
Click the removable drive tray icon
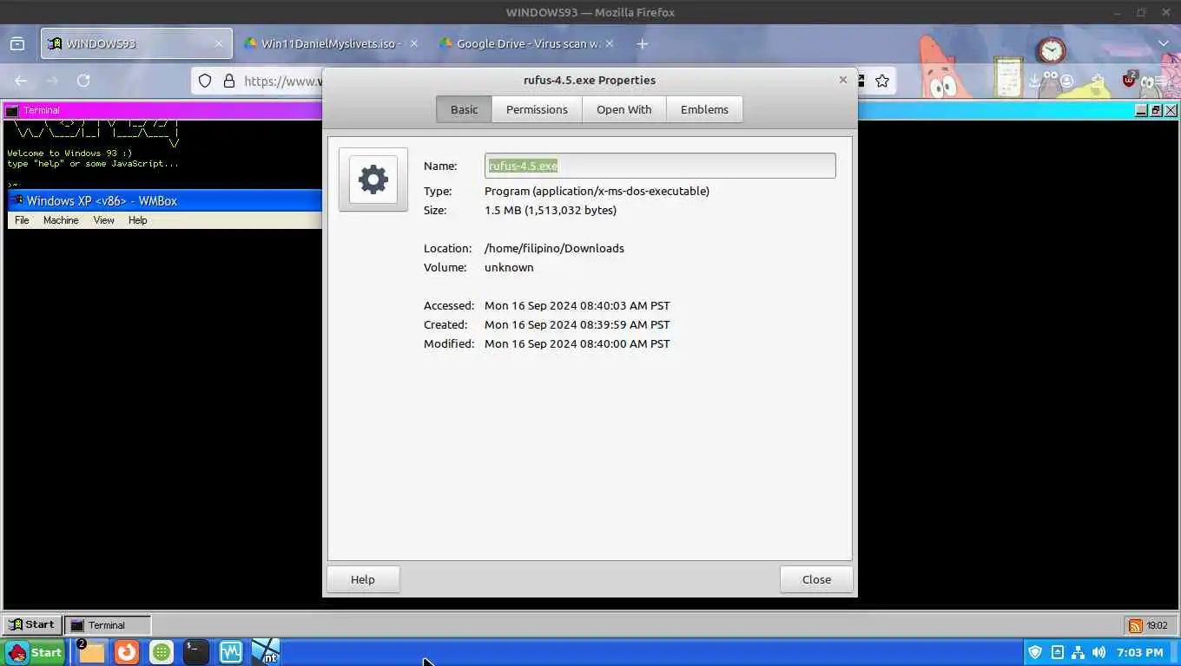coord(1057,652)
